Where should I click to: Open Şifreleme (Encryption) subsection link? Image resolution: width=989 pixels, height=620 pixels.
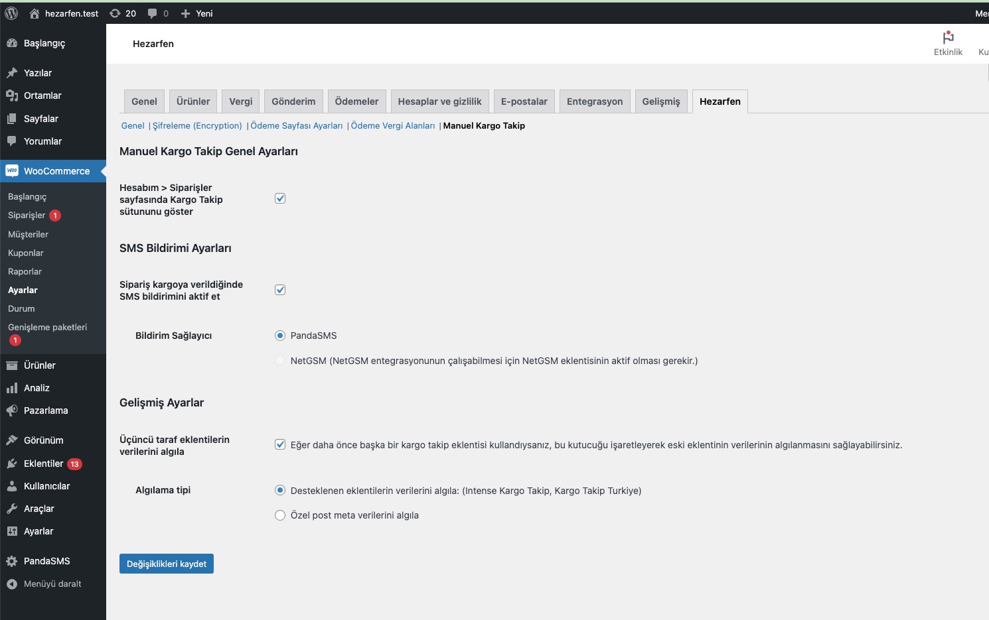pos(197,125)
